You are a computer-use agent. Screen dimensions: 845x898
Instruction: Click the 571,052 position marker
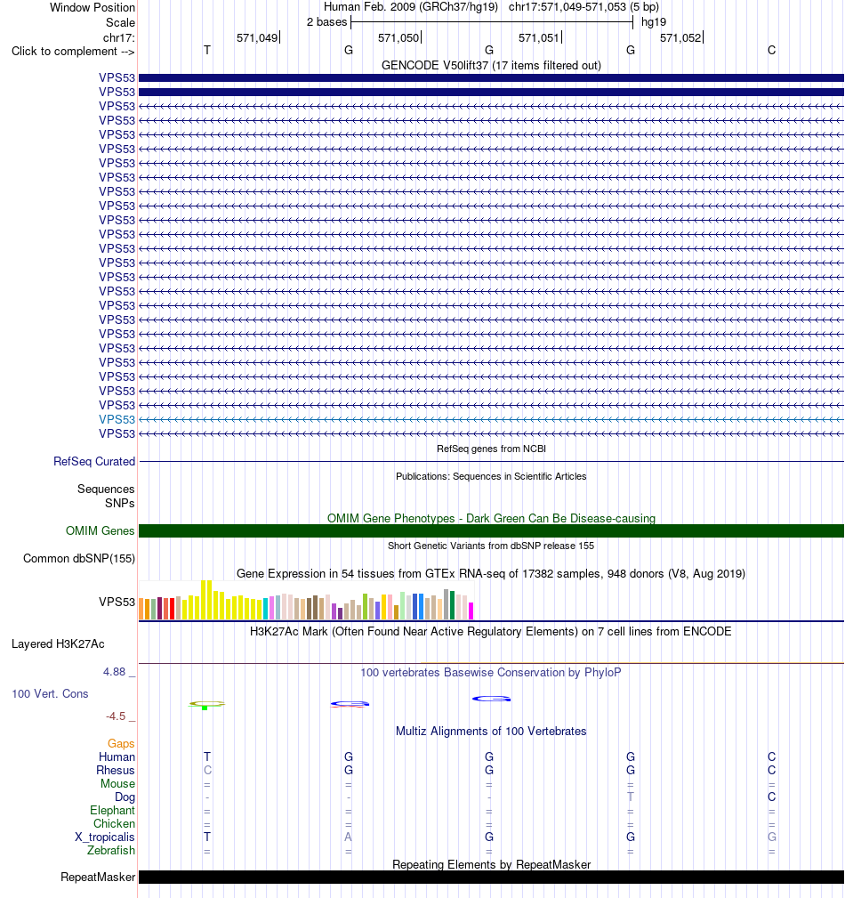681,37
